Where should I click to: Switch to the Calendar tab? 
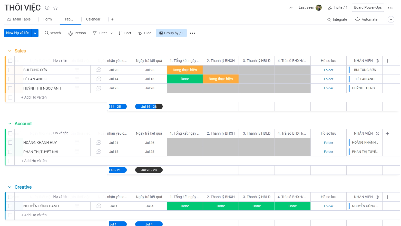coord(93,19)
